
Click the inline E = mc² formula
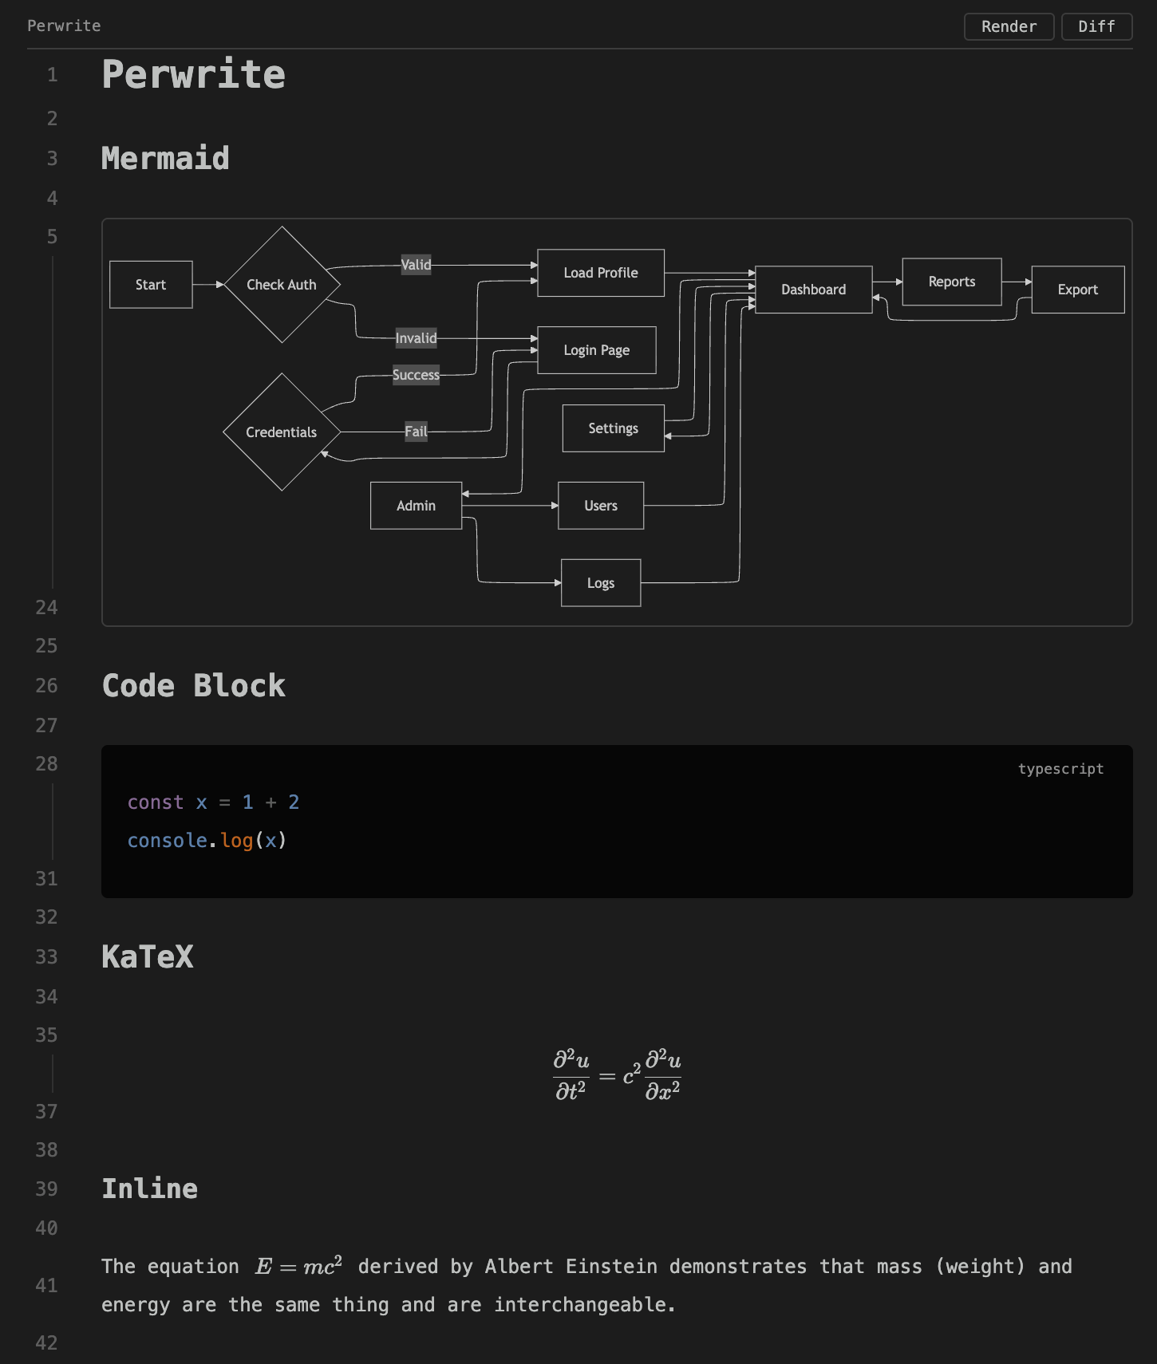[x=298, y=1266]
